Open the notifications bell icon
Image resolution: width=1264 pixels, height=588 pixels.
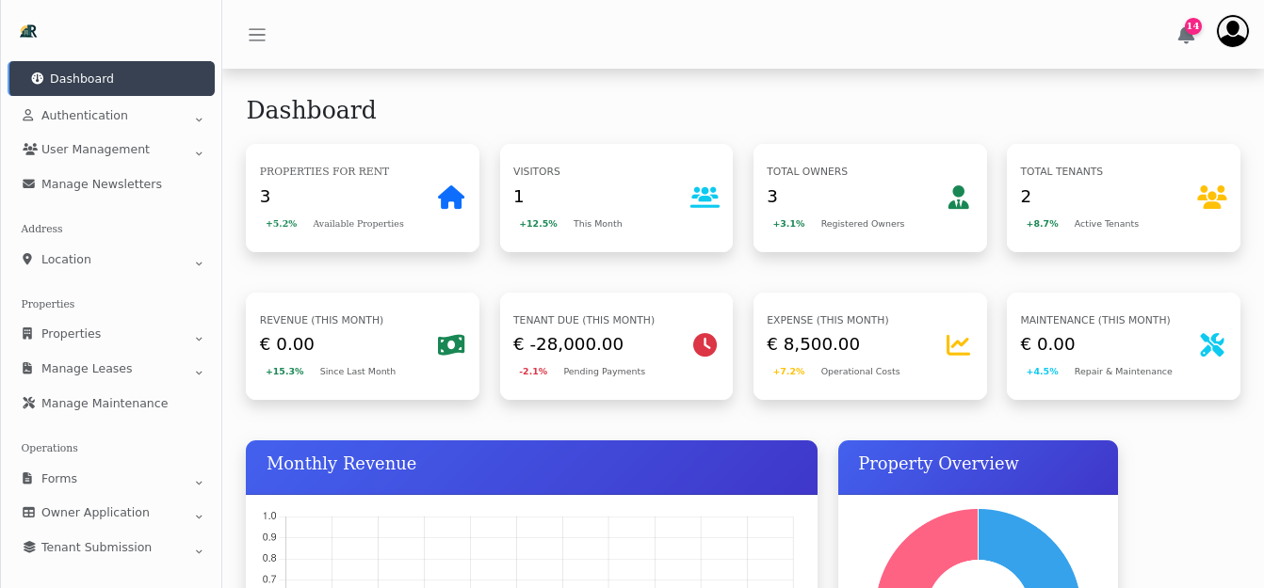[x=1185, y=33]
